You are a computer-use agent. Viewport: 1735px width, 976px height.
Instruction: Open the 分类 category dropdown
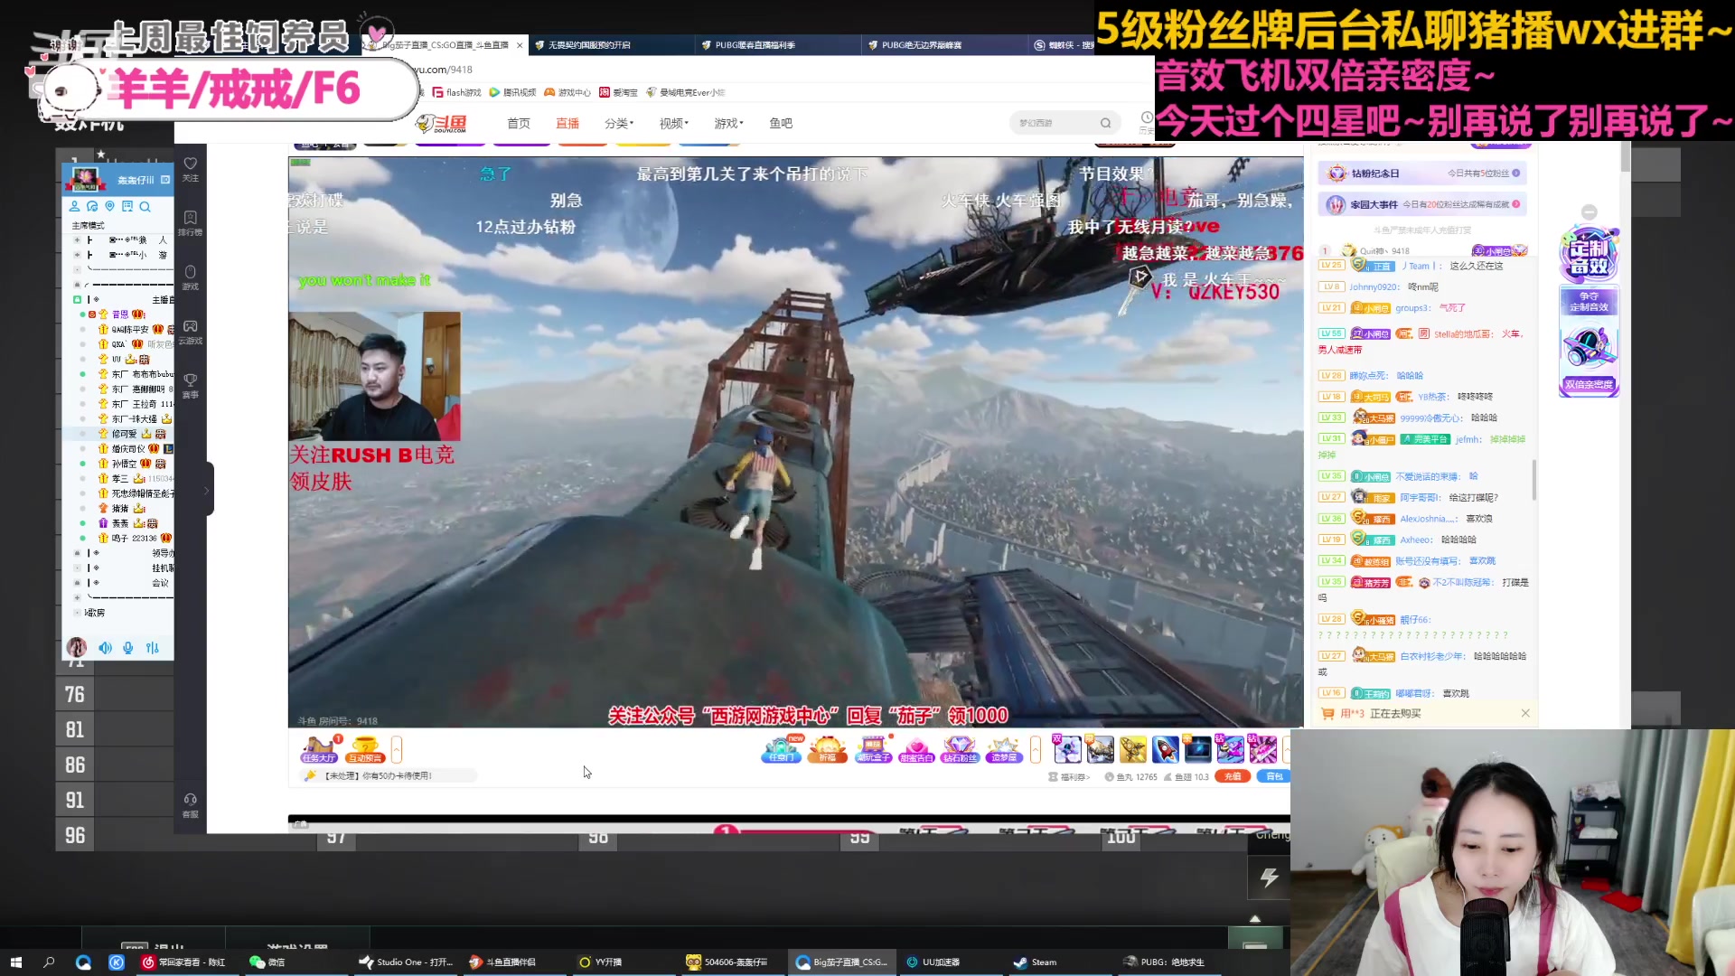click(618, 123)
